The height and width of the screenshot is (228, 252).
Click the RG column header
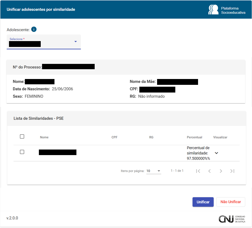pos(151,137)
